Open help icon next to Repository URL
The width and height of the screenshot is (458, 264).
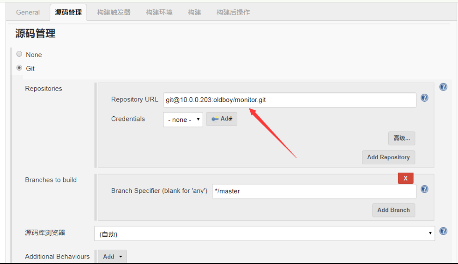[x=424, y=98]
